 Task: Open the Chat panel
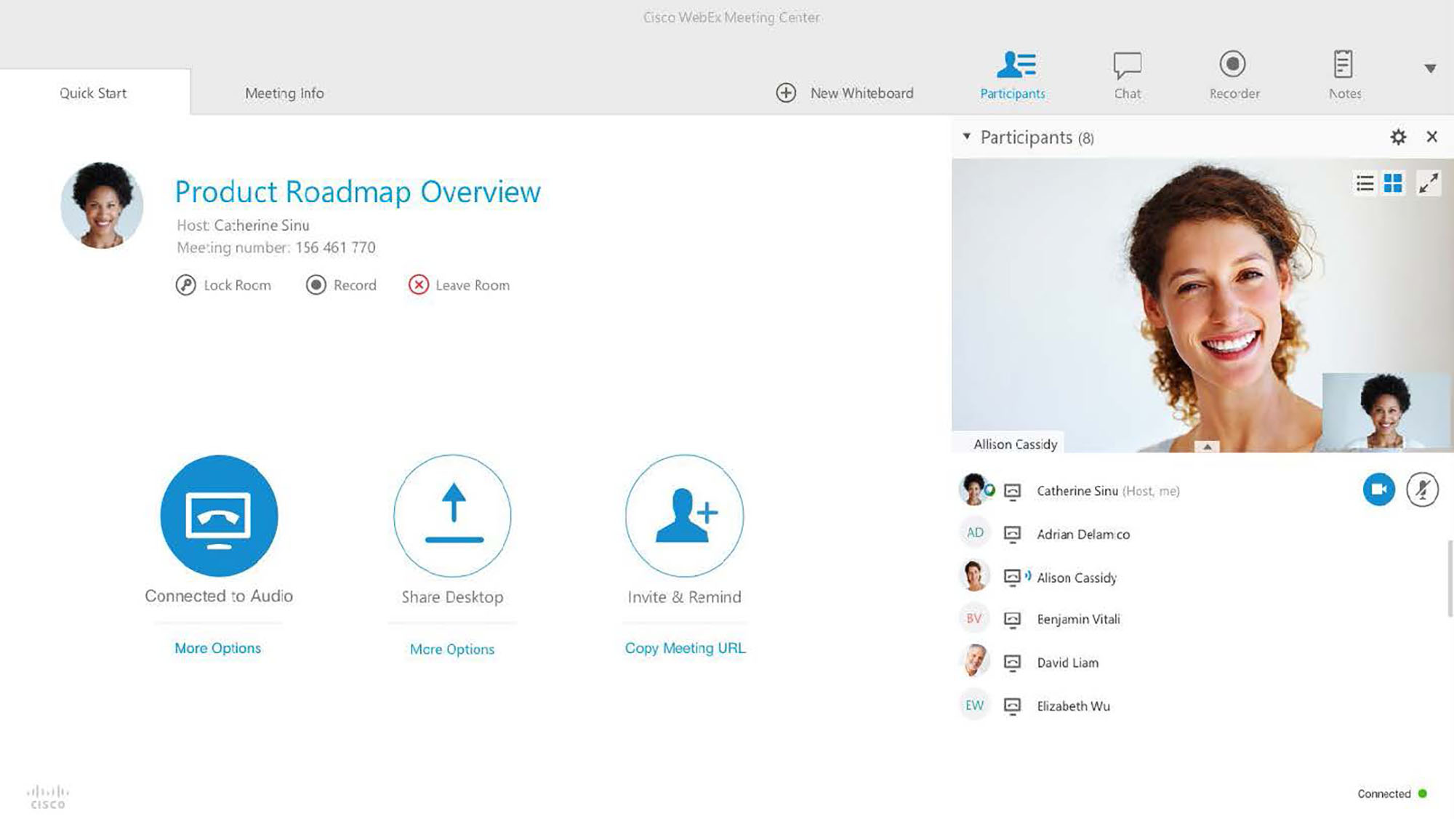(x=1128, y=75)
